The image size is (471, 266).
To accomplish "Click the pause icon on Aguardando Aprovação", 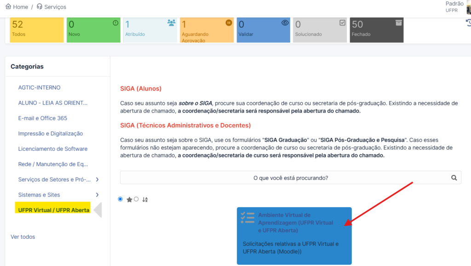I will (x=229, y=23).
